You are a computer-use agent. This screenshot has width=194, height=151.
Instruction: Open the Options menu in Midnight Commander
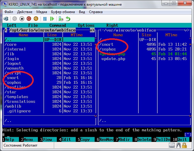(x=86, y=25)
